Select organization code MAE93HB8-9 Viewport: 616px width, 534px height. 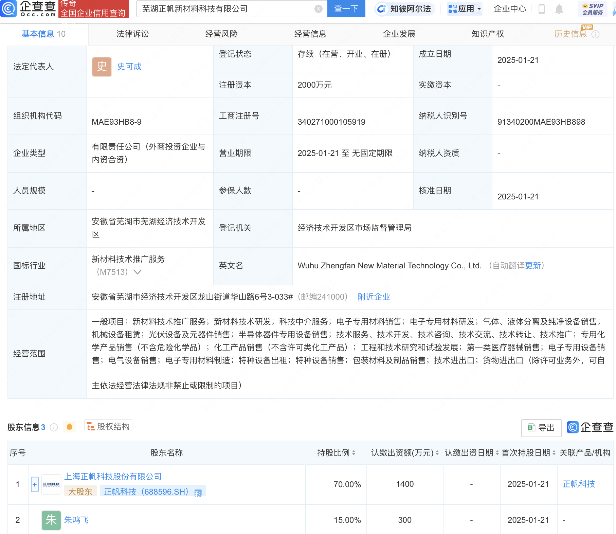point(116,122)
